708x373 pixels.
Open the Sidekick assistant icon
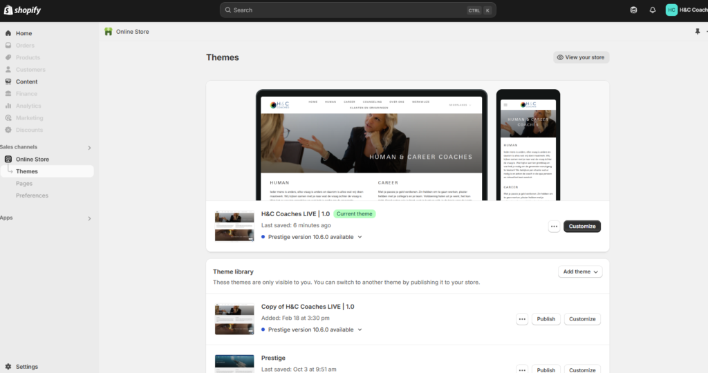coord(633,10)
